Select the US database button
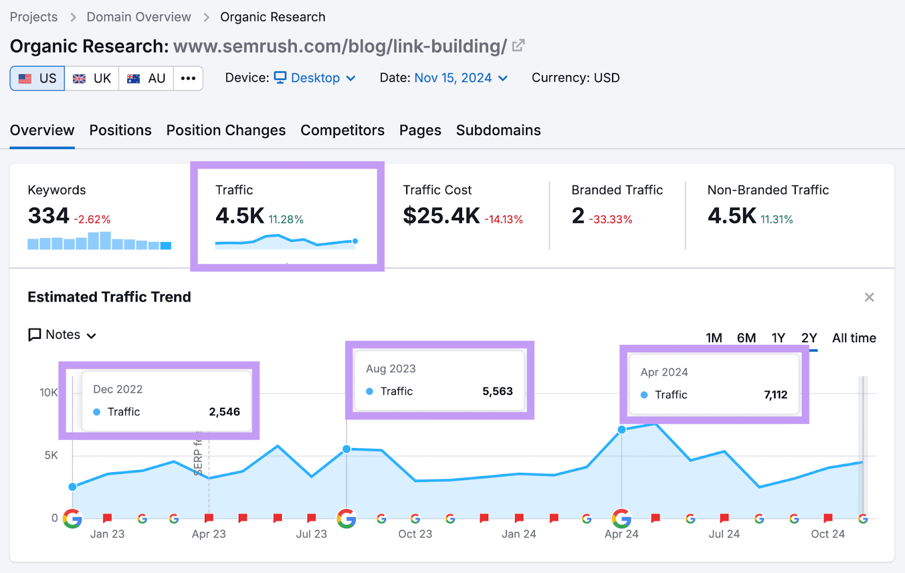This screenshot has height=573, width=905. [37, 78]
